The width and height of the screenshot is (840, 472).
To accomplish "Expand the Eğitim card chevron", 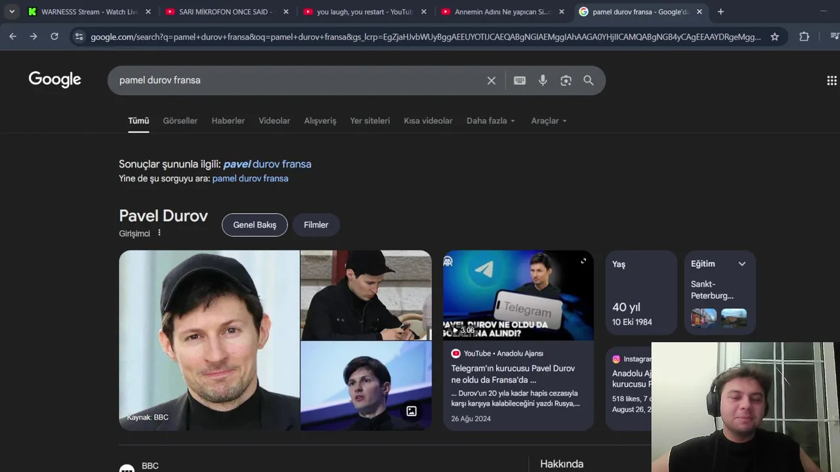I will [x=742, y=264].
